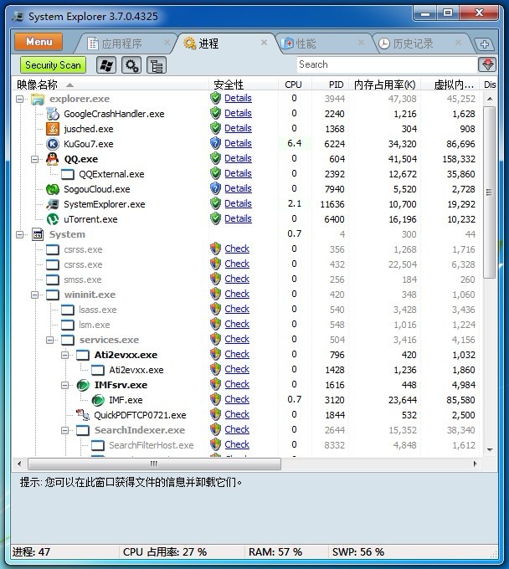Screen dimensions: 509x569
Task: Click the tree view toolbar icon
Action: tap(157, 65)
